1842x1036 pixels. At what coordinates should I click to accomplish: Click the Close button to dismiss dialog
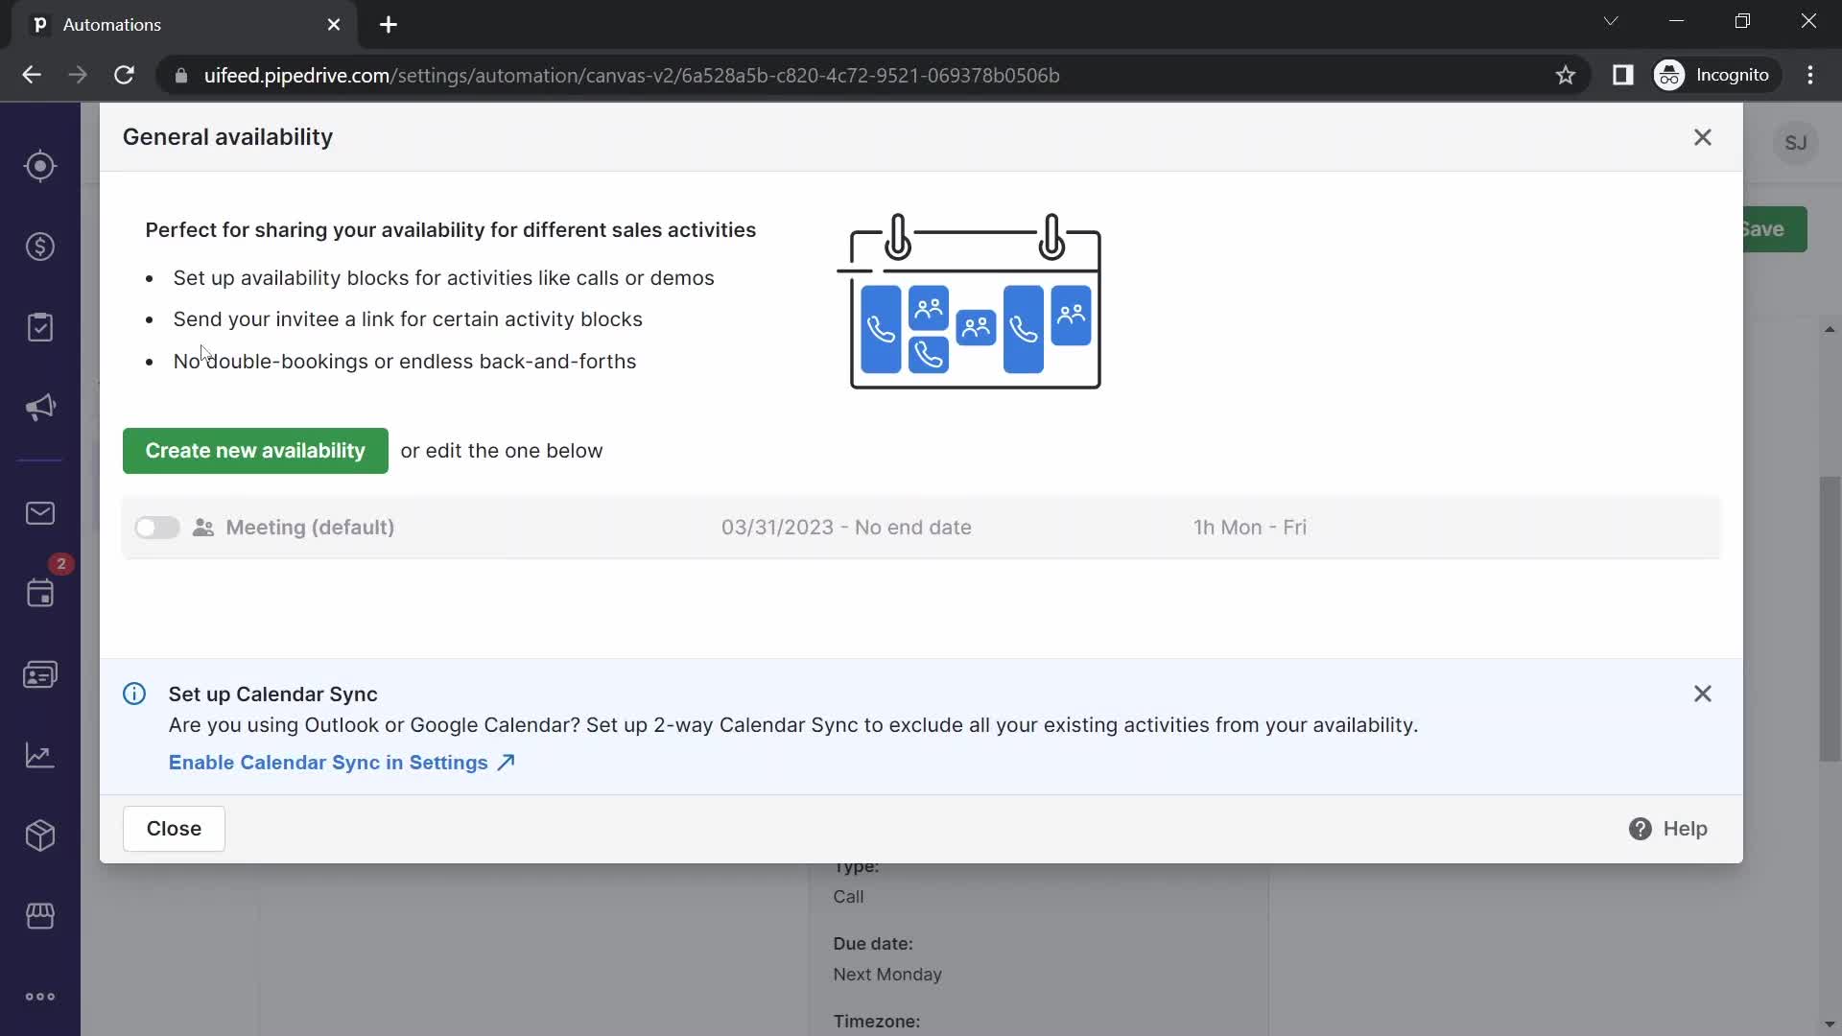pyautogui.click(x=175, y=827)
